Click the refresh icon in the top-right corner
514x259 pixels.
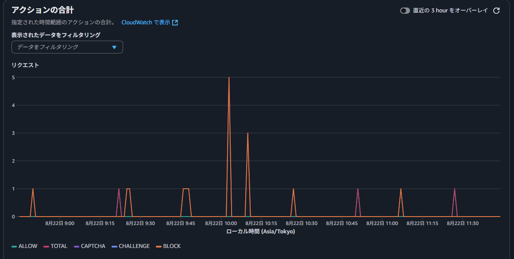point(496,11)
